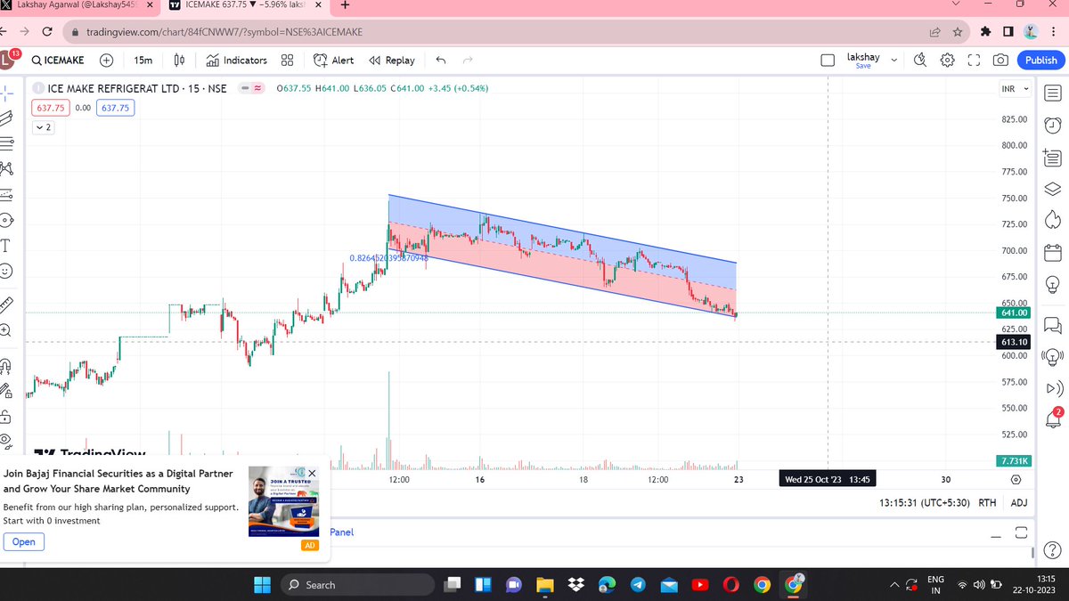
Task: Click the Windows taskbar Search box
Action: (x=357, y=585)
